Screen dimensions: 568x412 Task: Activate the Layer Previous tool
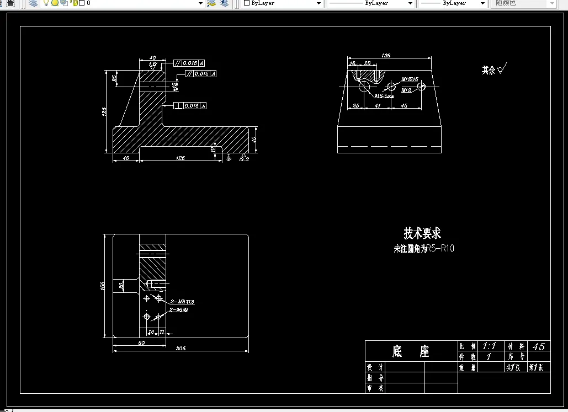tap(223, 3)
